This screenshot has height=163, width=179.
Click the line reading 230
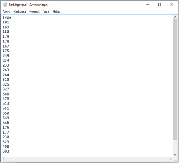tap(6, 137)
